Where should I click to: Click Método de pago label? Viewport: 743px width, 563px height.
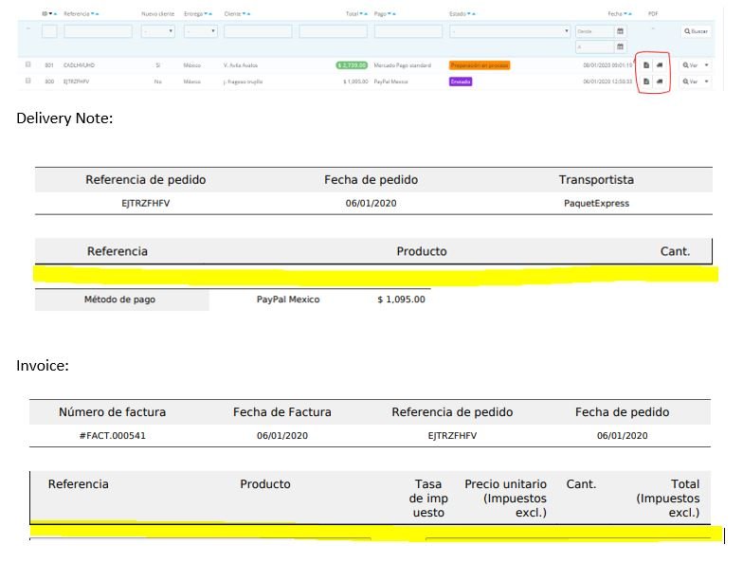click(119, 300)
